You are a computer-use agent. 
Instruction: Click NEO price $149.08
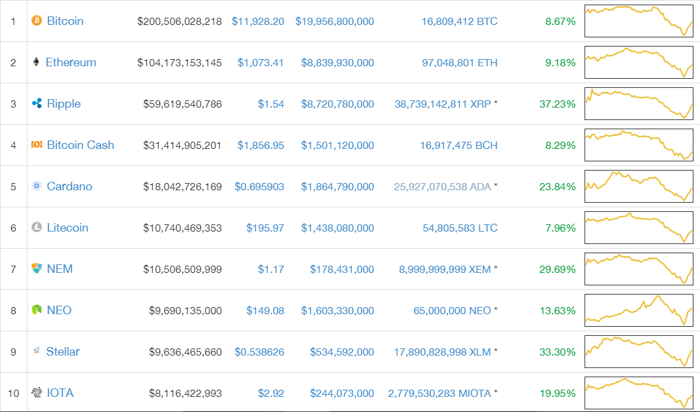(x=265, y=311)
